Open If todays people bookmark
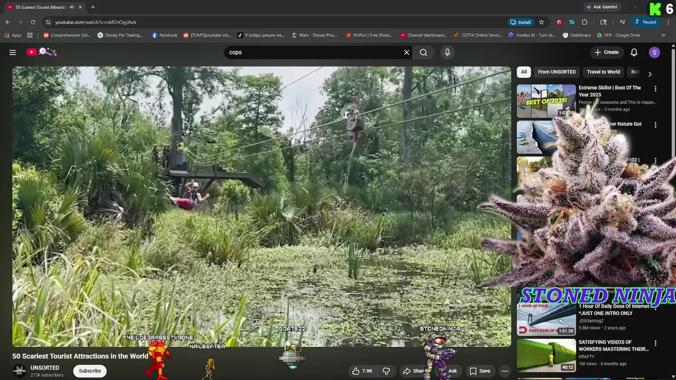This screenshot has width=676, height=380. click(x=261, y=35)
